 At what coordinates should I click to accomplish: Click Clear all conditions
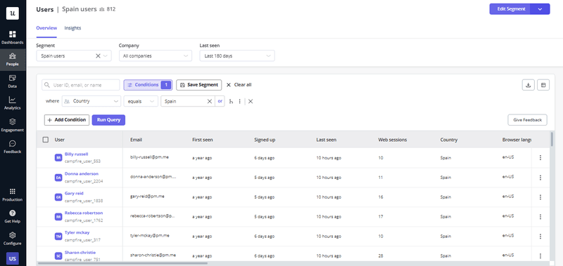click(x=239, y=85)
